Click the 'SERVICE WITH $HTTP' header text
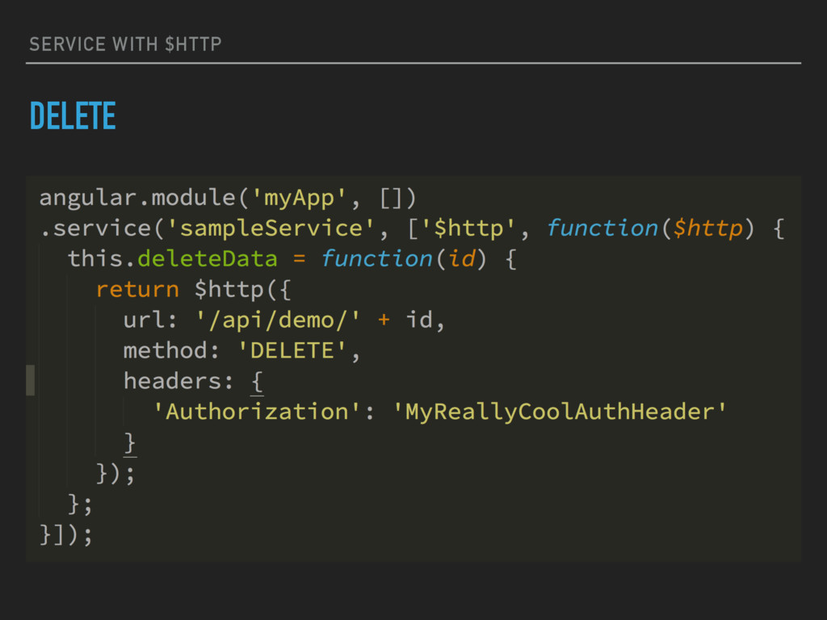The width and height of the screenshot is (827, 620). point(125,44)
